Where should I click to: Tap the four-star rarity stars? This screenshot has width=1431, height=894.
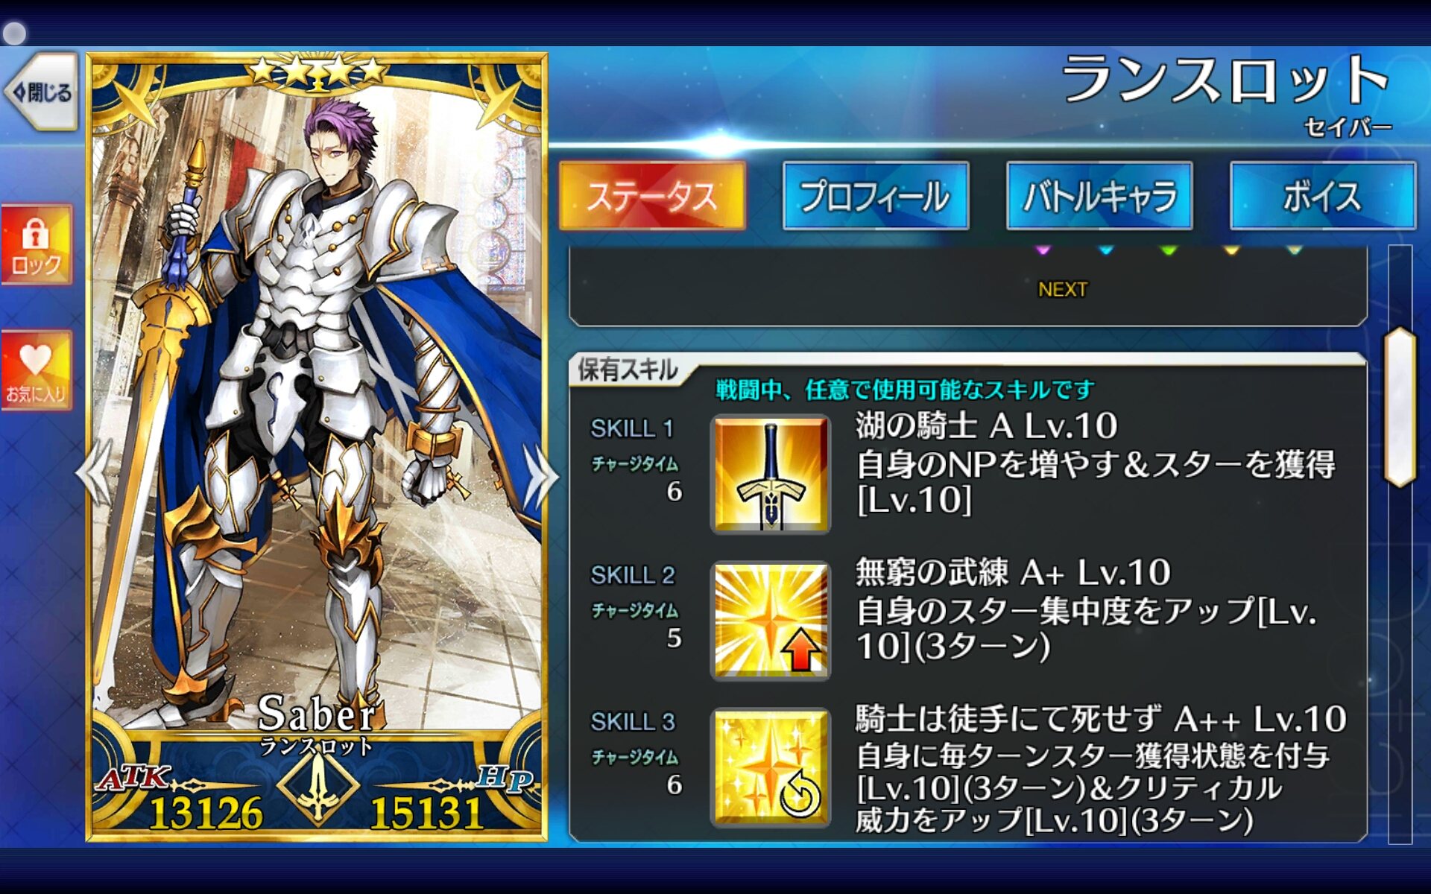click(x=318, y=71)
